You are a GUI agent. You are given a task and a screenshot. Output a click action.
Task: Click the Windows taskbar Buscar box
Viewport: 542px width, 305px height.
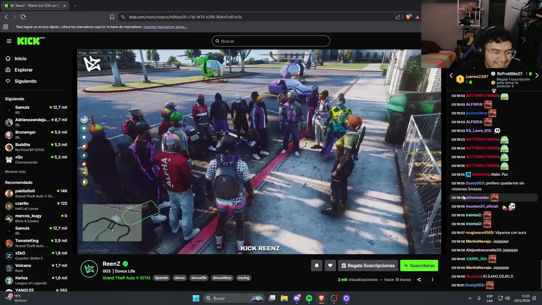point(234,298)
